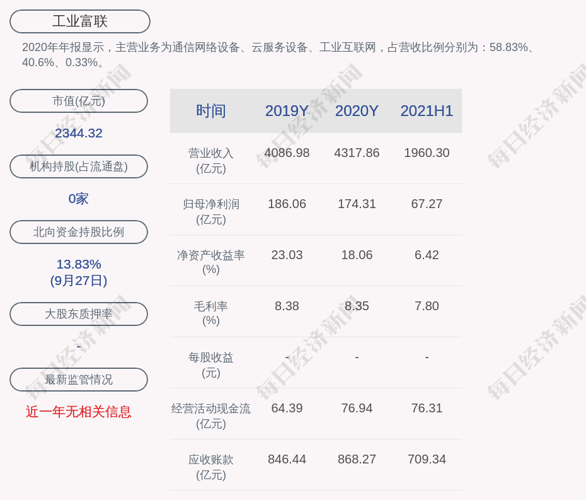
Task: Click the 2020Y column header
Action: pyautogui.click(x=357, y=111)
